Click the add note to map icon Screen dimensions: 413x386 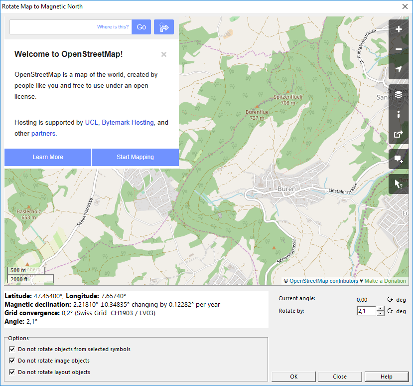[399, 159]
